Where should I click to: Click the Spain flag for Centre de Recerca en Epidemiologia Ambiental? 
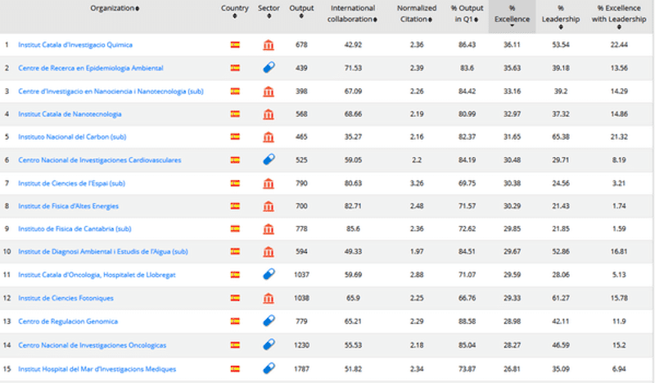[x=235, y=68]
